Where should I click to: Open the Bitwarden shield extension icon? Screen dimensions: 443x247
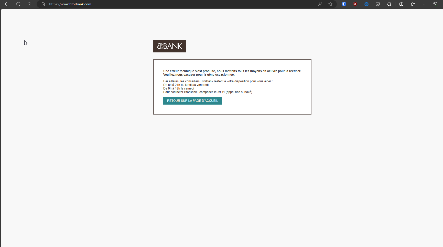coord(344,4)
